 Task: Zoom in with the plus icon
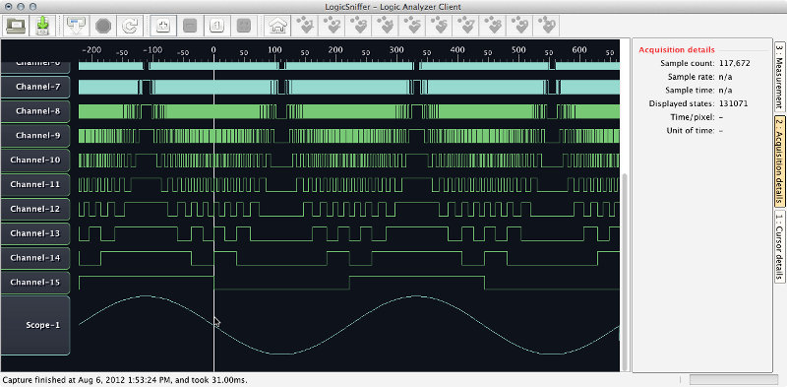click(x=162, y=26)
